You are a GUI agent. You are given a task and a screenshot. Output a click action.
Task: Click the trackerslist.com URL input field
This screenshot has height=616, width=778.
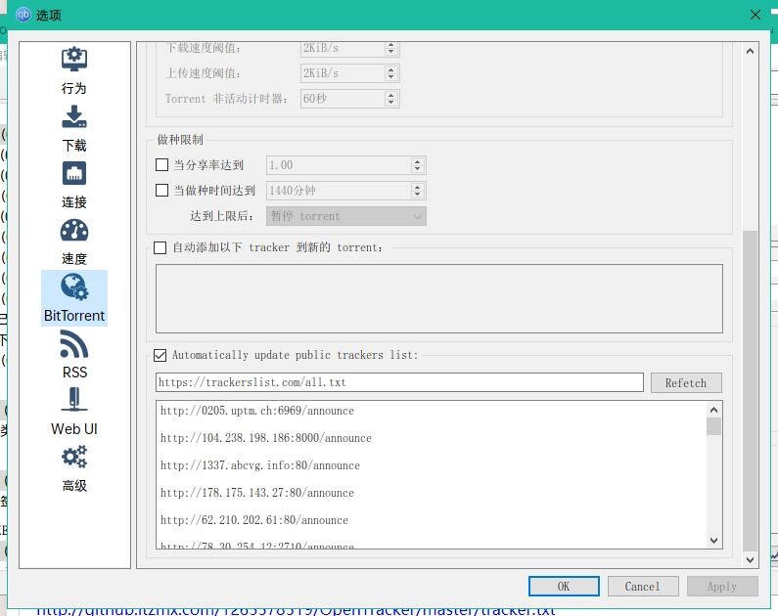(x=399, y=382)
